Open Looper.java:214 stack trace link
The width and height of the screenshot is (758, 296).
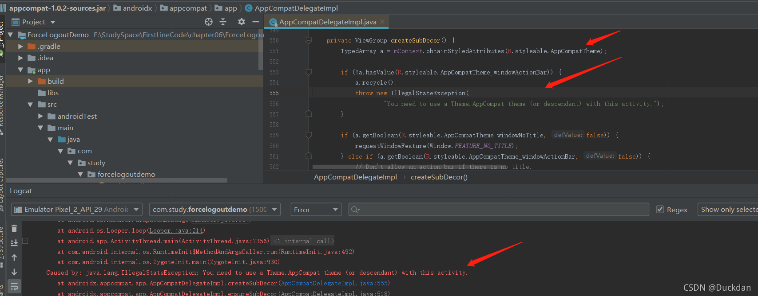176,230
